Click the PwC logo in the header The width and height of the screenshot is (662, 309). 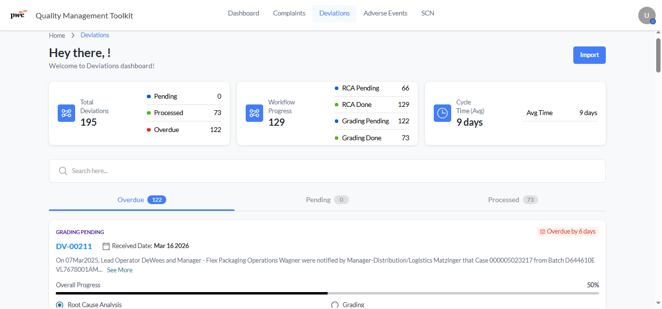[18, 15]
